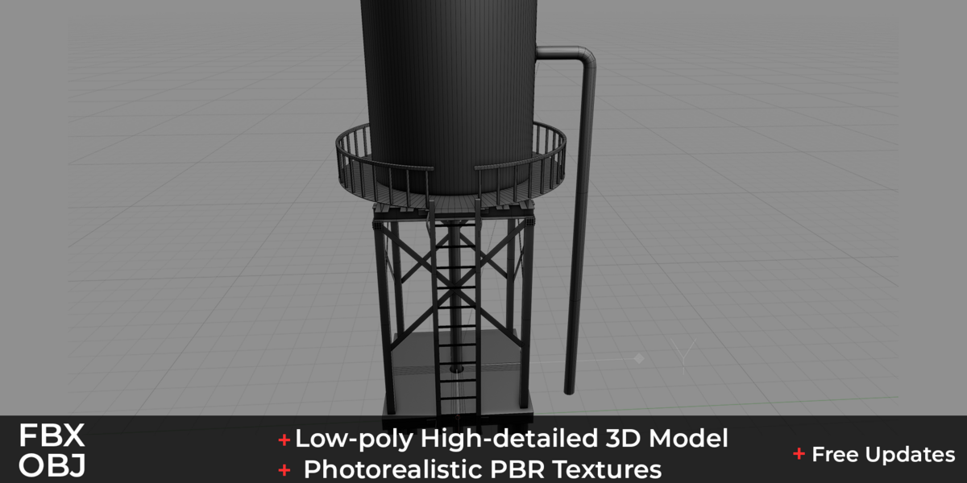Click Photorealistic PBR Textures text
This screenshot has width=967, height=483.
[483, 469]
